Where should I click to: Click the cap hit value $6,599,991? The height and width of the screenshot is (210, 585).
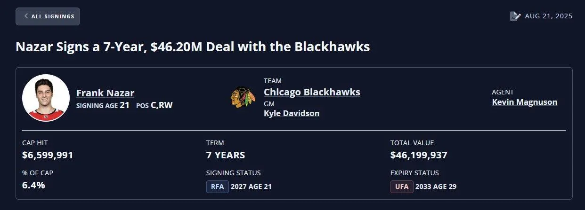[48, 155]
